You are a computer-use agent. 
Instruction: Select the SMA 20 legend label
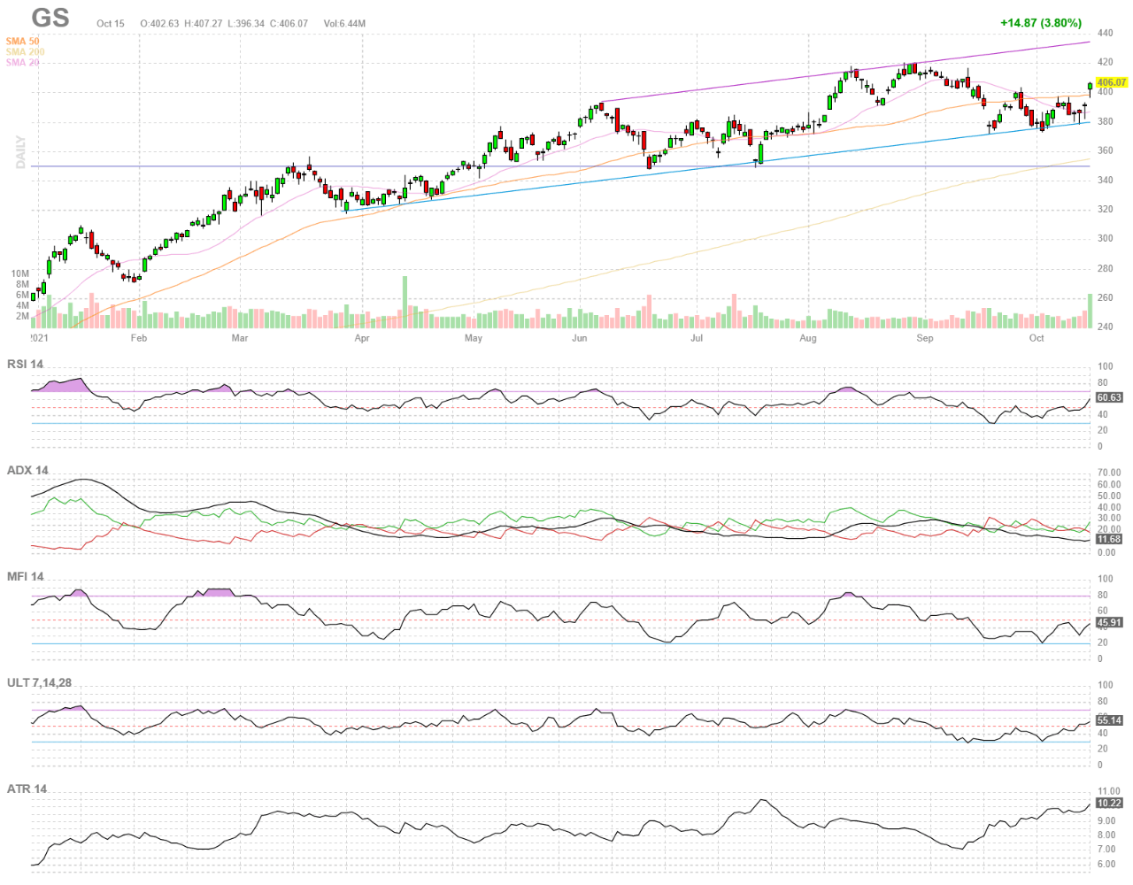pos(22,63)
